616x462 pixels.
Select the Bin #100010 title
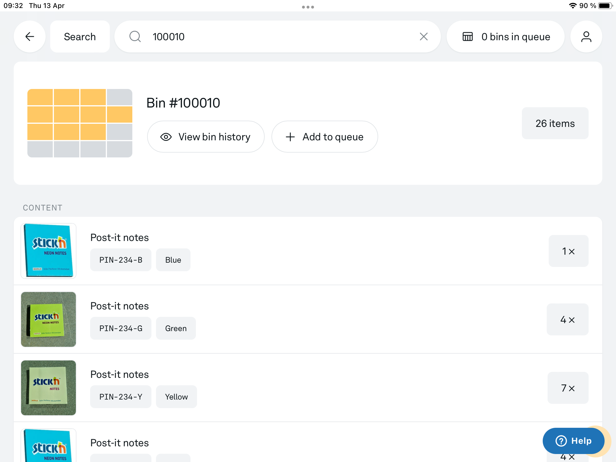183,103
